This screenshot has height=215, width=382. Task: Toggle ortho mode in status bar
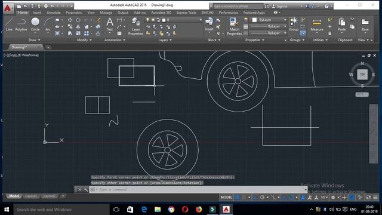(255, 198)
